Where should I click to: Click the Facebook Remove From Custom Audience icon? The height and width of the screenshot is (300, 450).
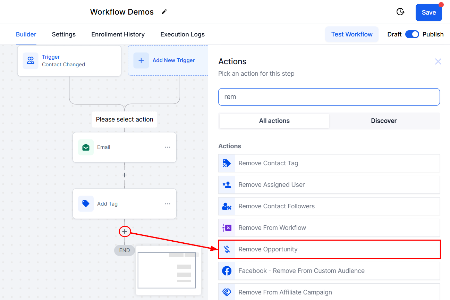pyautogui.click(x=227, y=271)
